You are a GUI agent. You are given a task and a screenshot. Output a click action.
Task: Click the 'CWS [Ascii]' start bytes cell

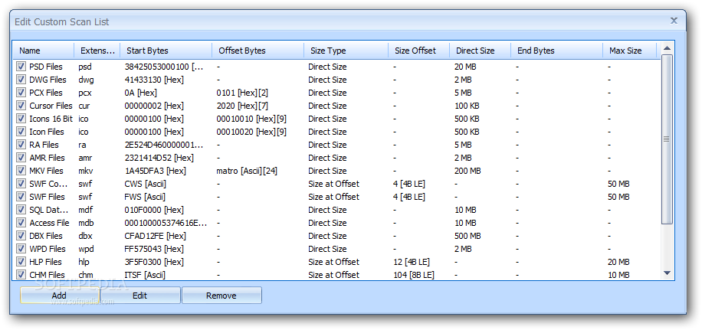[x=146, y=184]
